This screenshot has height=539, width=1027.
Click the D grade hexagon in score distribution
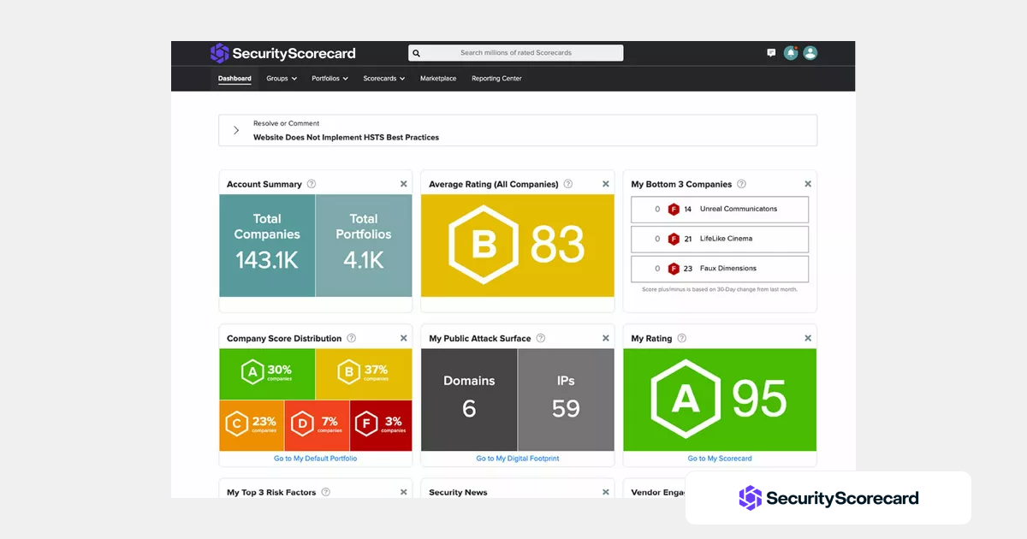tap(302, 423)
